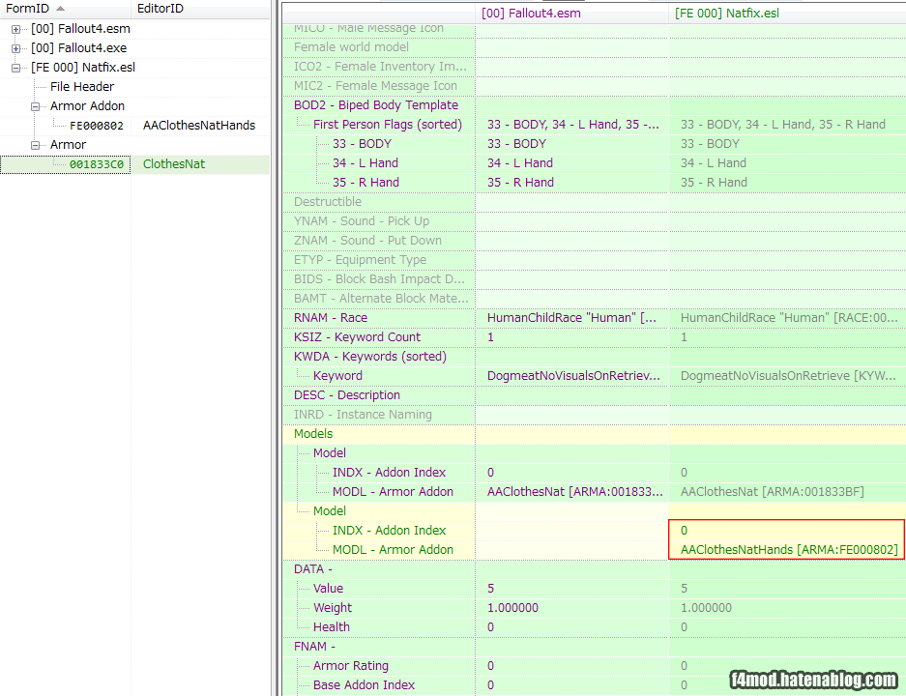The image size is (906, 696).
Task: Click HumanChildRace value in Natfix.esl column
Action: click(789, 318)
